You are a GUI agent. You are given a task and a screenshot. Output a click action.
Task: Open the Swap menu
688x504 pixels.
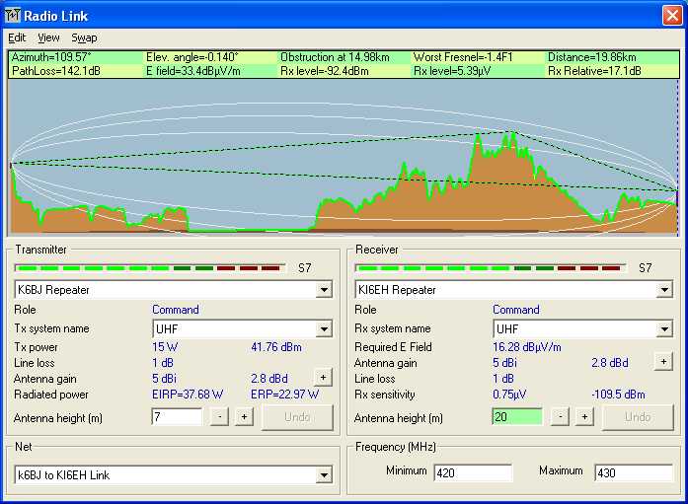(x=84, y=37)
